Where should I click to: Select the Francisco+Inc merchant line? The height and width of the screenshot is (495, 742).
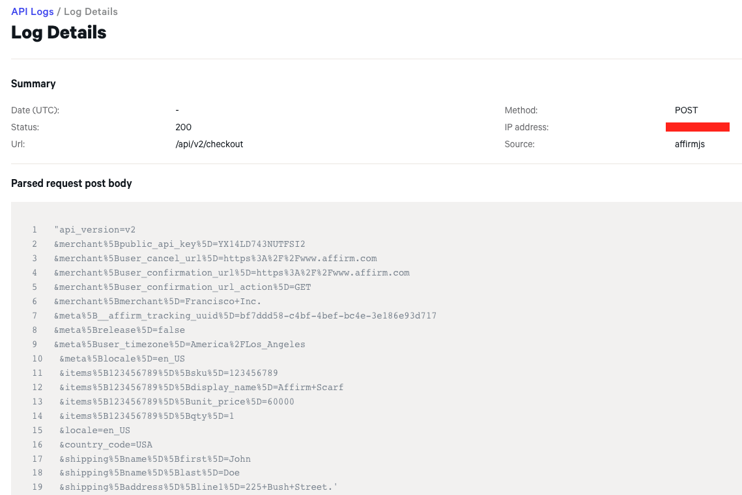[x=157, y=301]
